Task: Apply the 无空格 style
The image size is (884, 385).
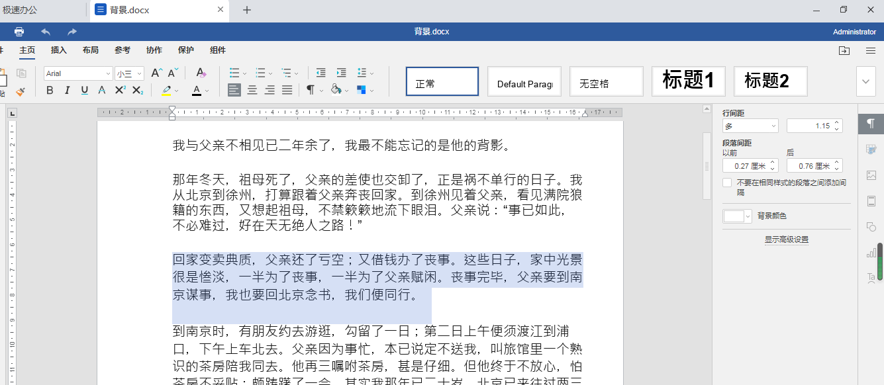Action: (607, 81)
